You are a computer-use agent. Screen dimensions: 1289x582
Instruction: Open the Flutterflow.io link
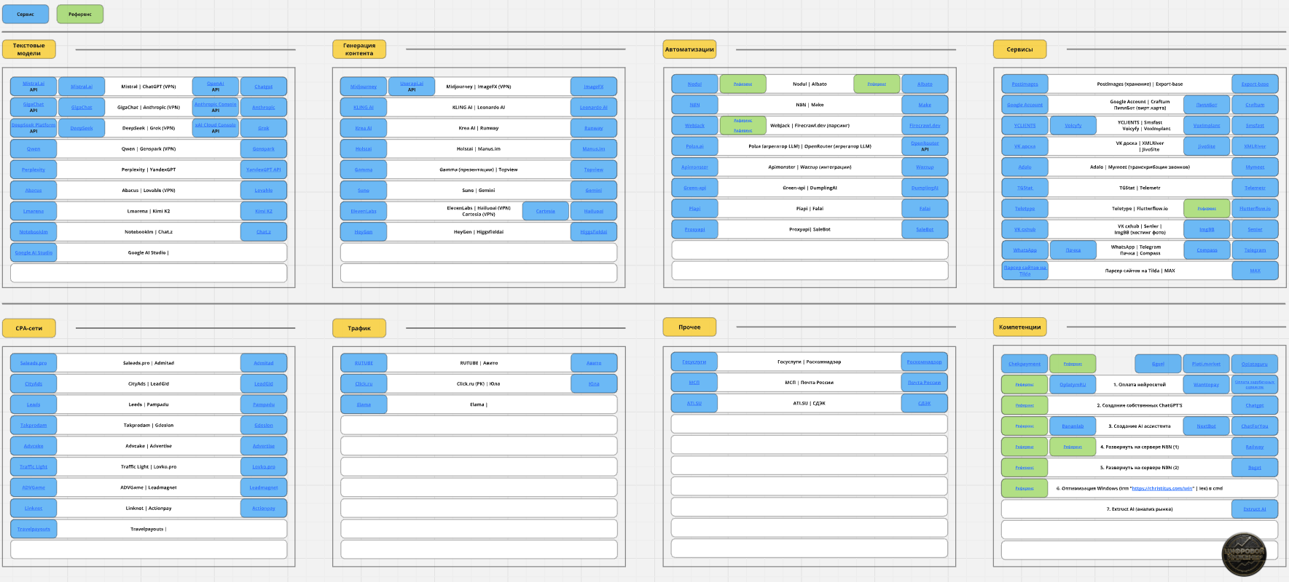tap(1255, 208)
